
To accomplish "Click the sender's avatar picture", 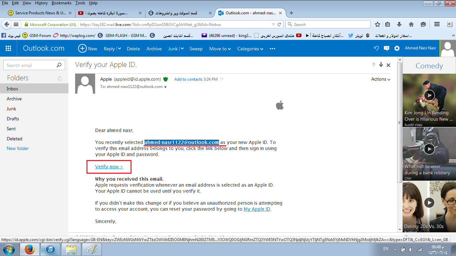I will [85, 84].
